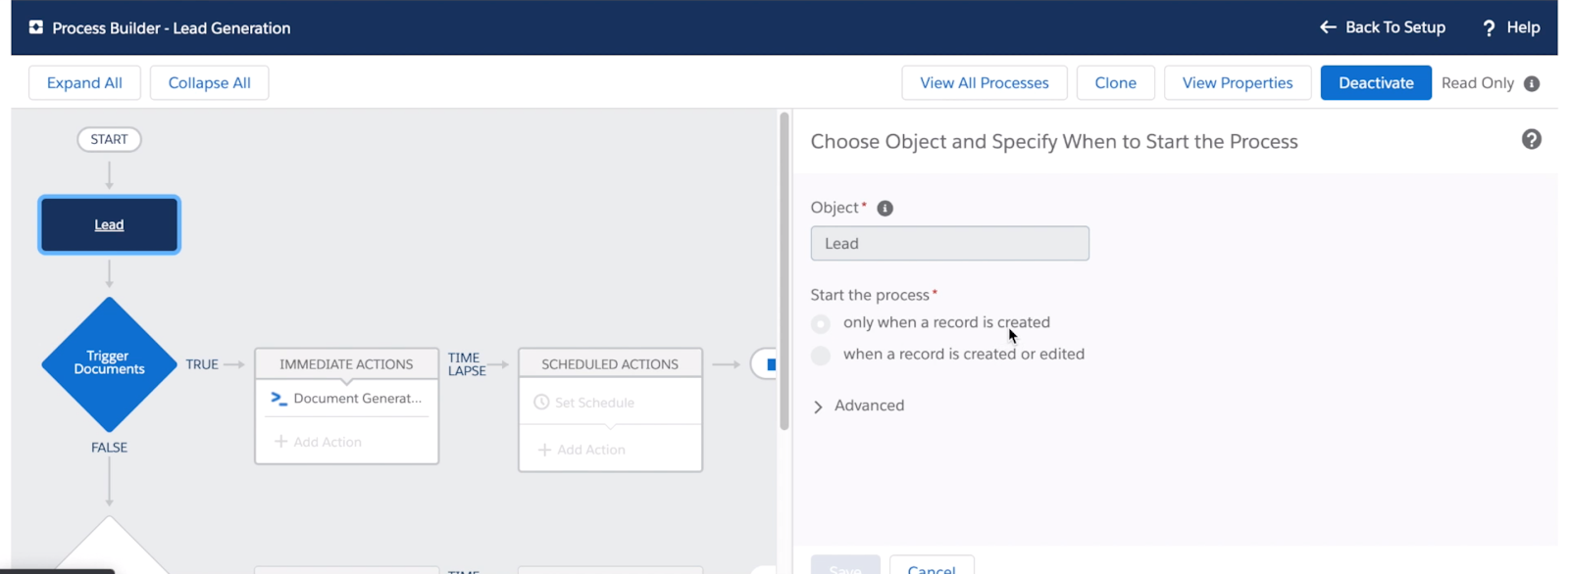
Task: Deactivate the process
Action: [x=1376, y=83]
